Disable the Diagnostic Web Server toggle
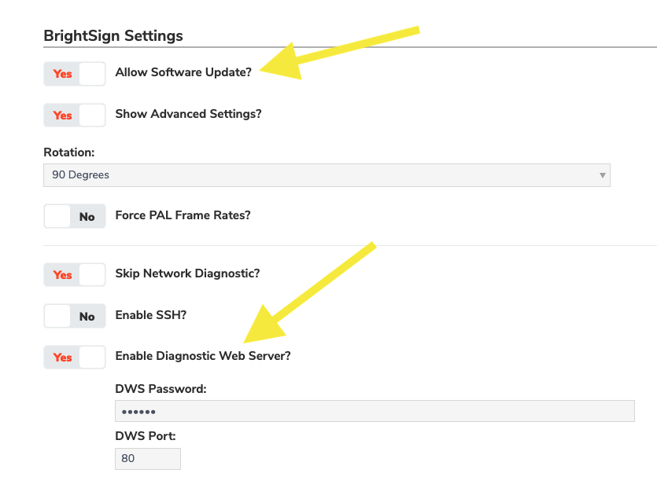Screen dimensions: 657x477 [75, 357]
